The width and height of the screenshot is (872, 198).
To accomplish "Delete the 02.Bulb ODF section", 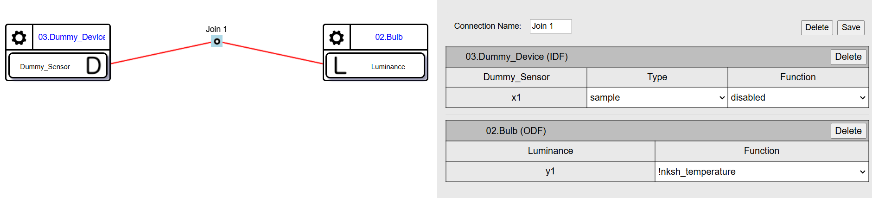I will tap(848, 131).
